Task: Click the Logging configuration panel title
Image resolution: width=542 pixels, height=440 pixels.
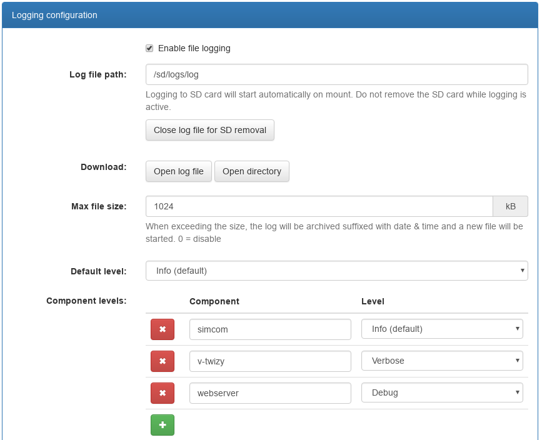Action: point(54,15)
